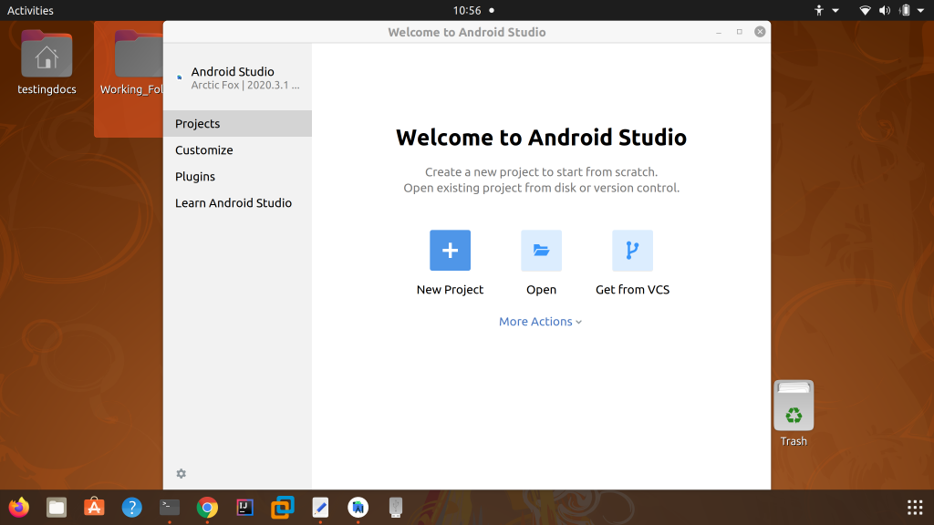This screenshot has height=525, width=934.
Task: Launch Android Studio from the dock
Action: [358, 508]
